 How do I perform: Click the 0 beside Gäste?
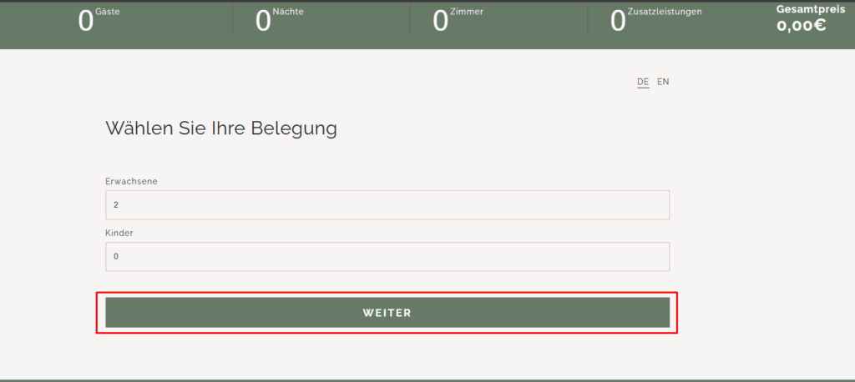[86, 22]
